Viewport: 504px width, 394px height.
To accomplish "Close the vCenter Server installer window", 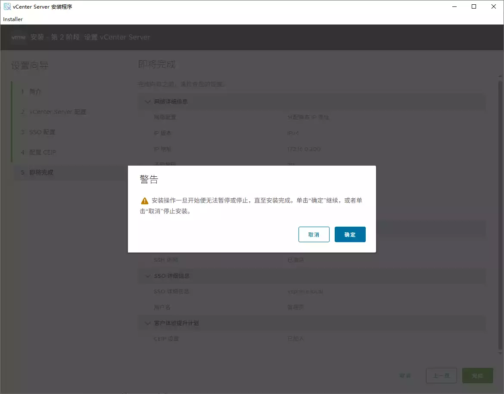I will (494, 6).
